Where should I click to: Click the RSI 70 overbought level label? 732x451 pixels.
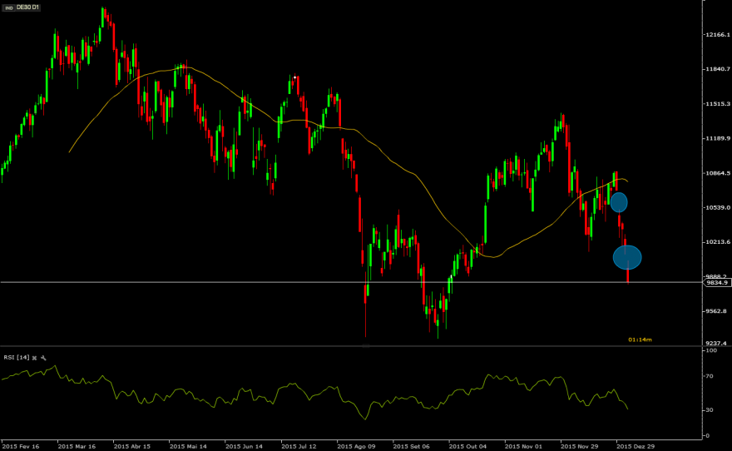[710, 376]
